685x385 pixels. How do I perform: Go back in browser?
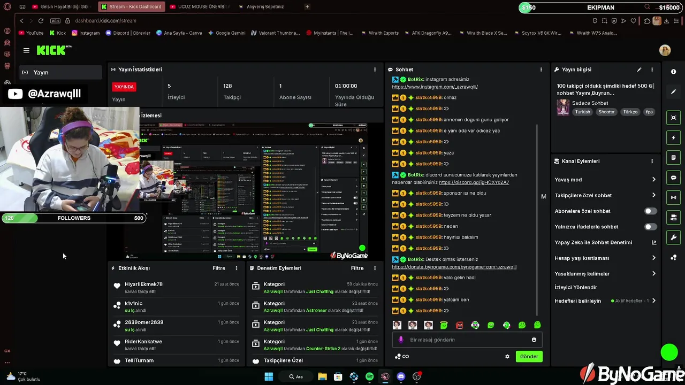click(21, 21)
